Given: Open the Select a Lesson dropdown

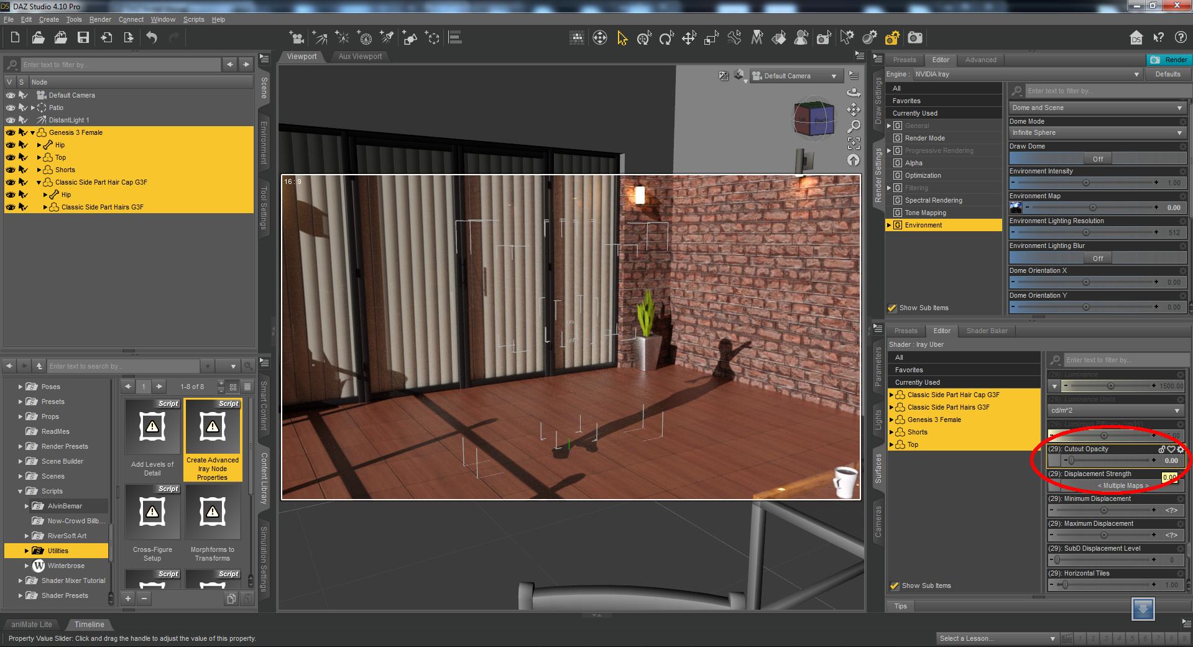Looking at the screenshot, I should [x=997, y=638].
